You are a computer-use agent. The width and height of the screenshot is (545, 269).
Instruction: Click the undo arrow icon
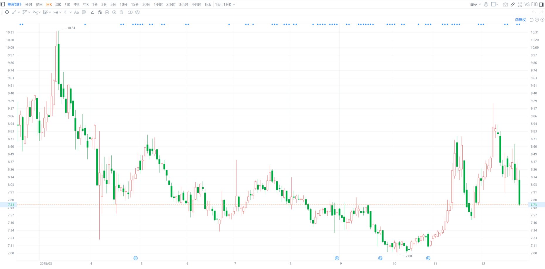(534, 12)
